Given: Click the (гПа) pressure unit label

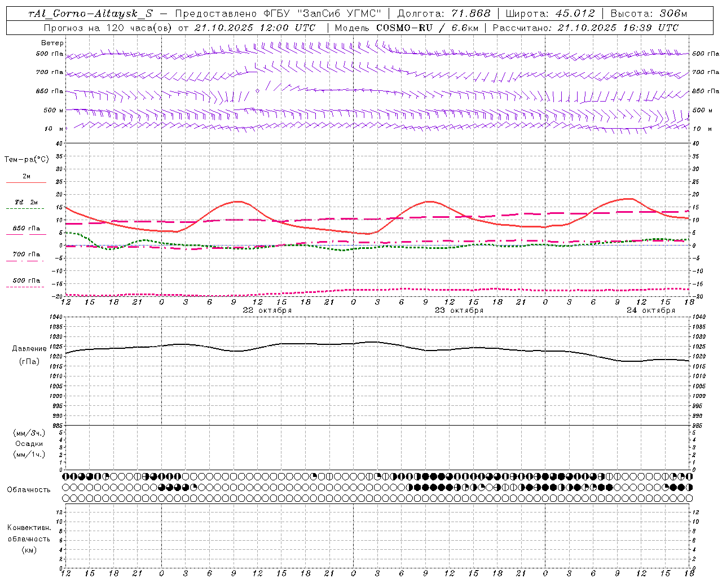Looking at the screenshot, I should click(x=29, y=362).
